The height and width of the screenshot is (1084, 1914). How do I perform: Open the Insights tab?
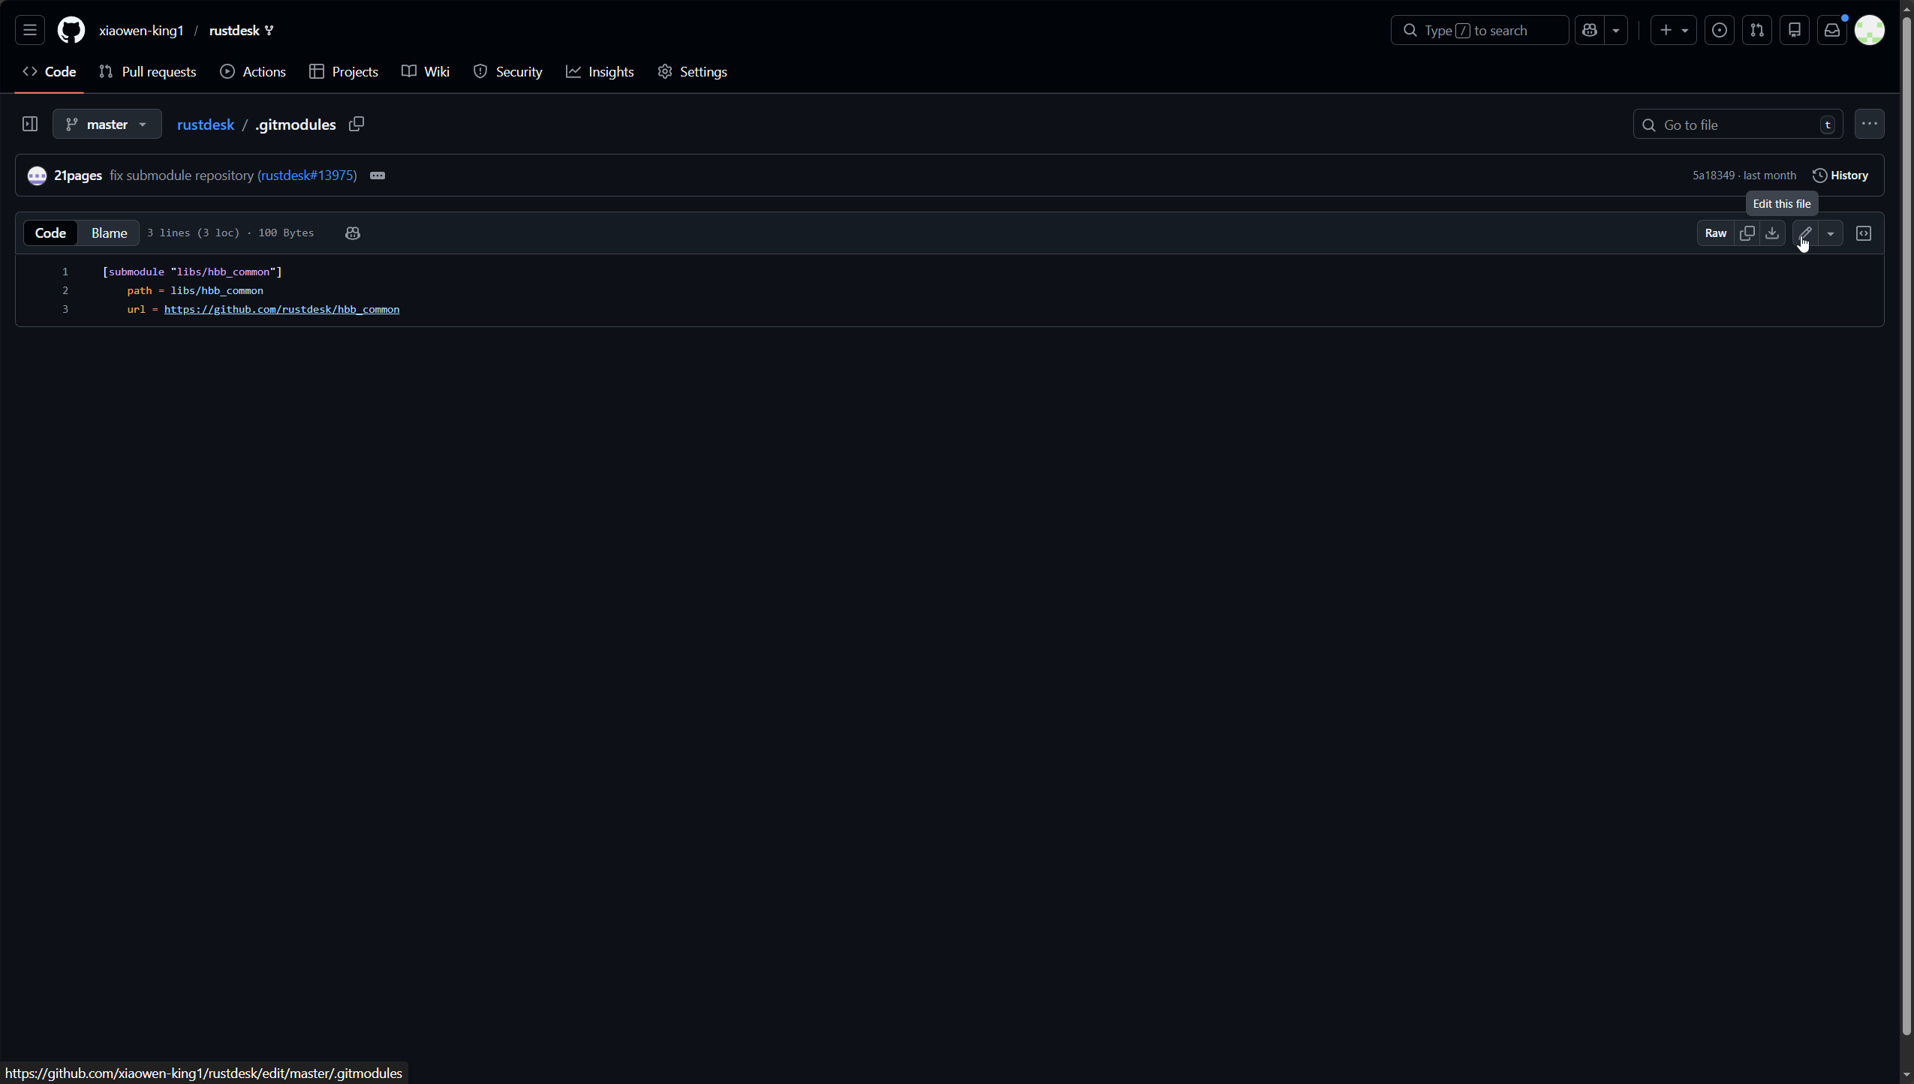coord(600,72)
